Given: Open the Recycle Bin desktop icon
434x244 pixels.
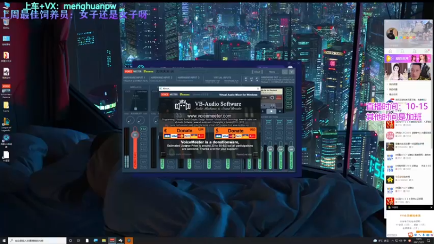Looking at the screenshot, I should click(x=6, y=23).
